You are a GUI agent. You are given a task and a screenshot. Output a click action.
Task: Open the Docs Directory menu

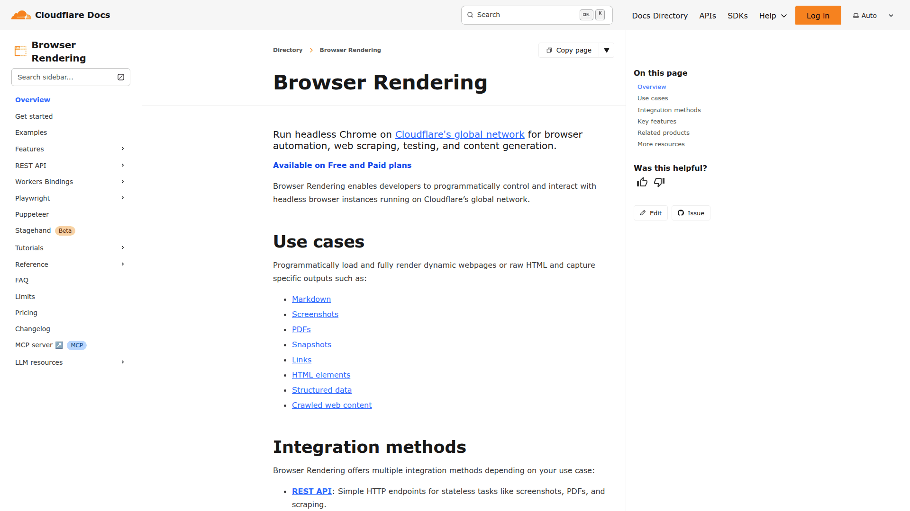tap(659, 16)
